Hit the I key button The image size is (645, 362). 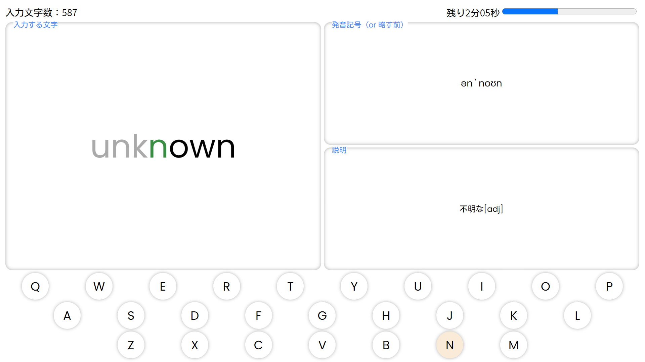482,286
